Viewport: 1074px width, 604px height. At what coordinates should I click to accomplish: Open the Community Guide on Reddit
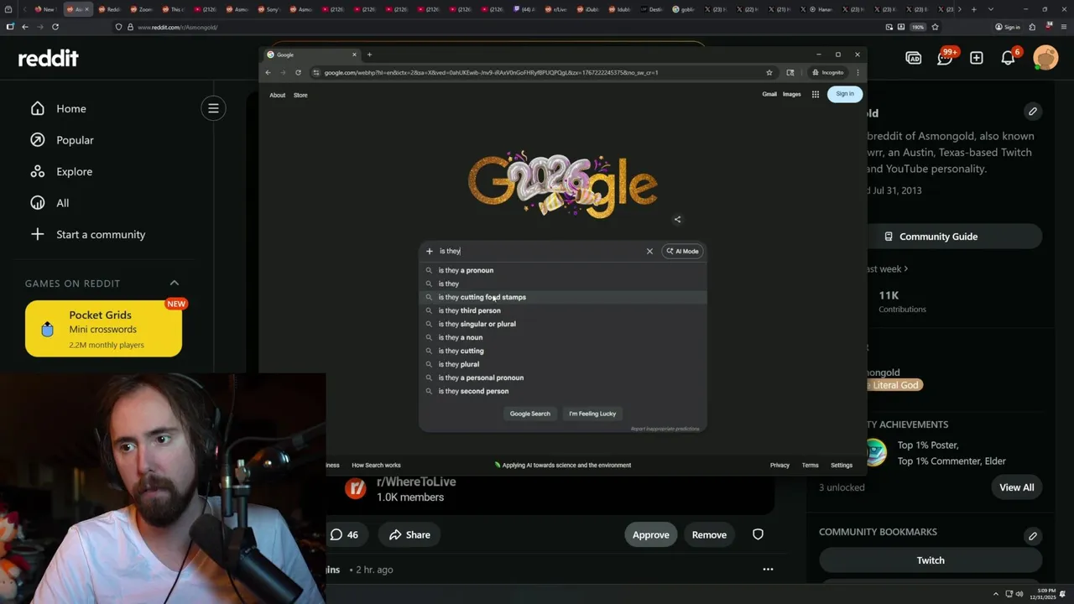point(931,237)
